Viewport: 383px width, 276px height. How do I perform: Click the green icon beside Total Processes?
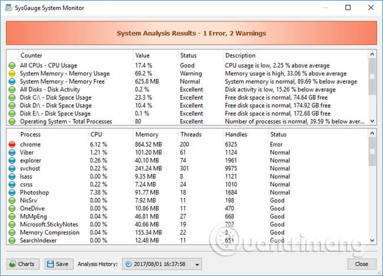[12, 121]
